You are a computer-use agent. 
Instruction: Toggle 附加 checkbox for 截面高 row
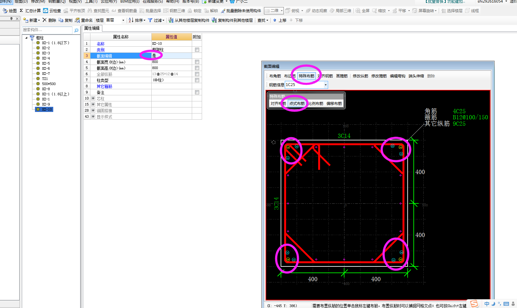[197, 68]
